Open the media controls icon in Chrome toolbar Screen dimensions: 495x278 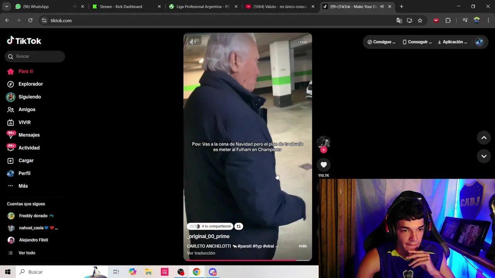click(465, 20)
